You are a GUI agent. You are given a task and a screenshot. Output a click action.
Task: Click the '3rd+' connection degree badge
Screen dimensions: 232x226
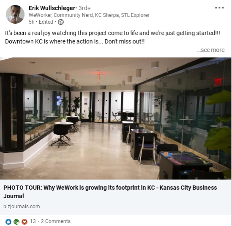(x=85, y=8)
